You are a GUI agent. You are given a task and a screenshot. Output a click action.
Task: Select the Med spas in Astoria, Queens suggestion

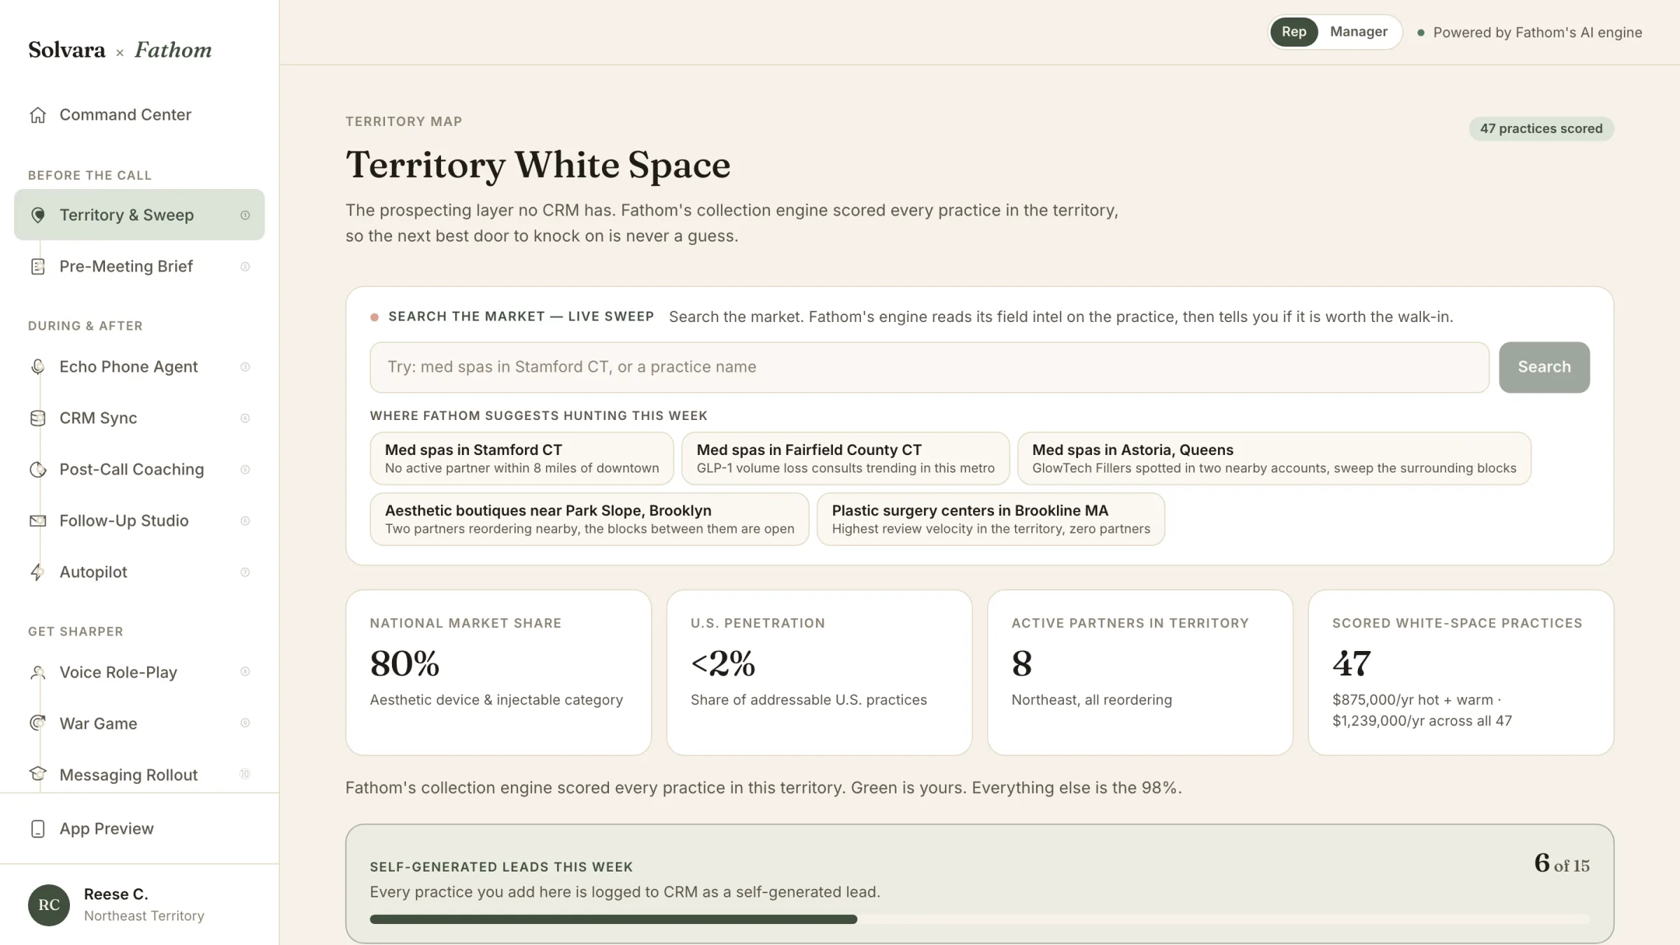click(1274, 458)
